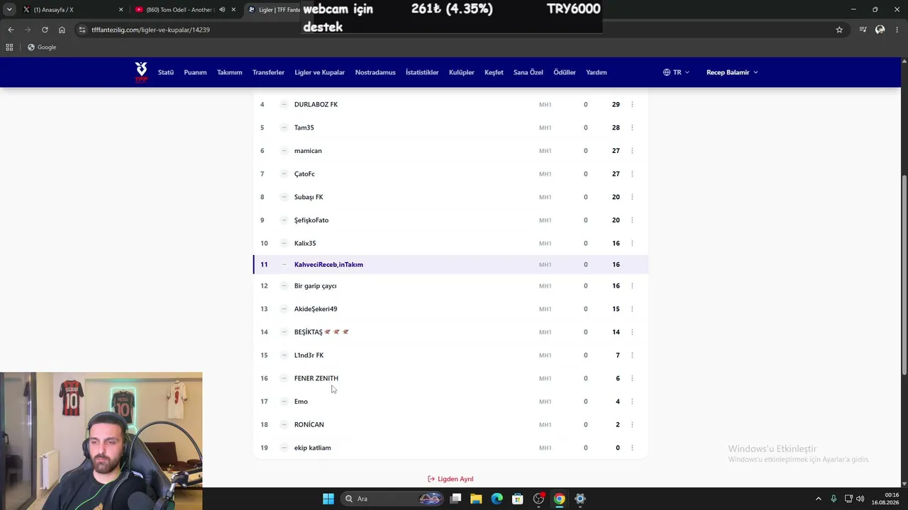
Task: Reload the current page
Action: [x=45, y=30]
